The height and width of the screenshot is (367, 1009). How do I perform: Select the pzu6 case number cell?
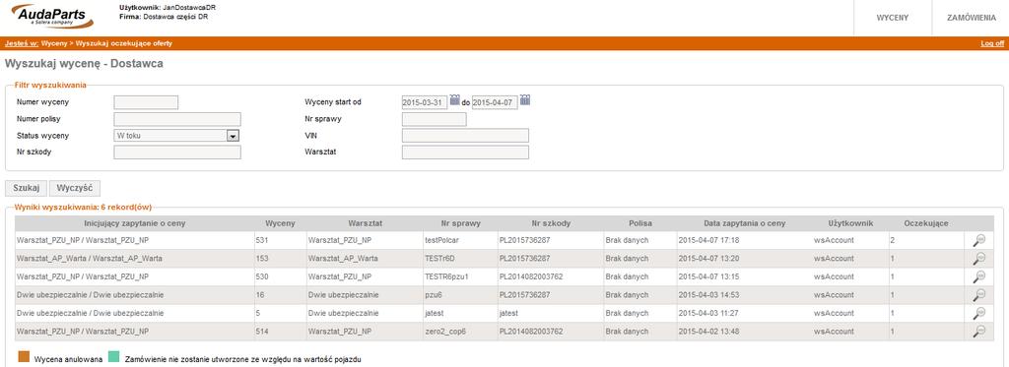[460, 295]
